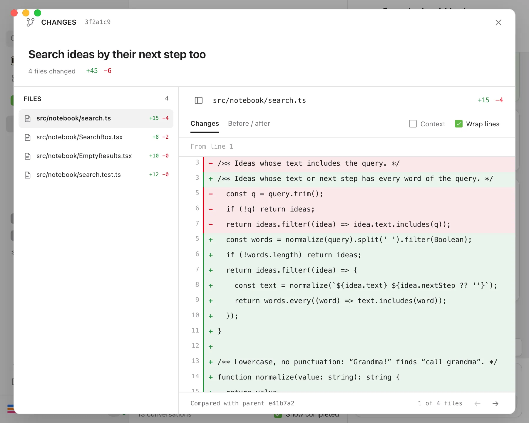Click the '1 of 4 files' indicator

(440, 403)
